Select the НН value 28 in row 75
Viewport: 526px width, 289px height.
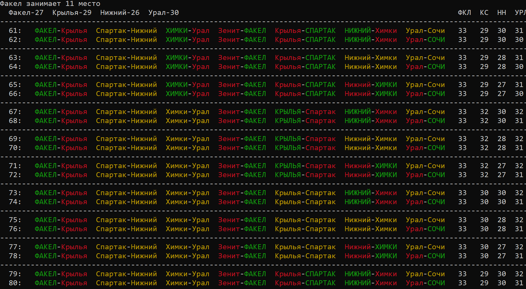click(x=502, y=220)
